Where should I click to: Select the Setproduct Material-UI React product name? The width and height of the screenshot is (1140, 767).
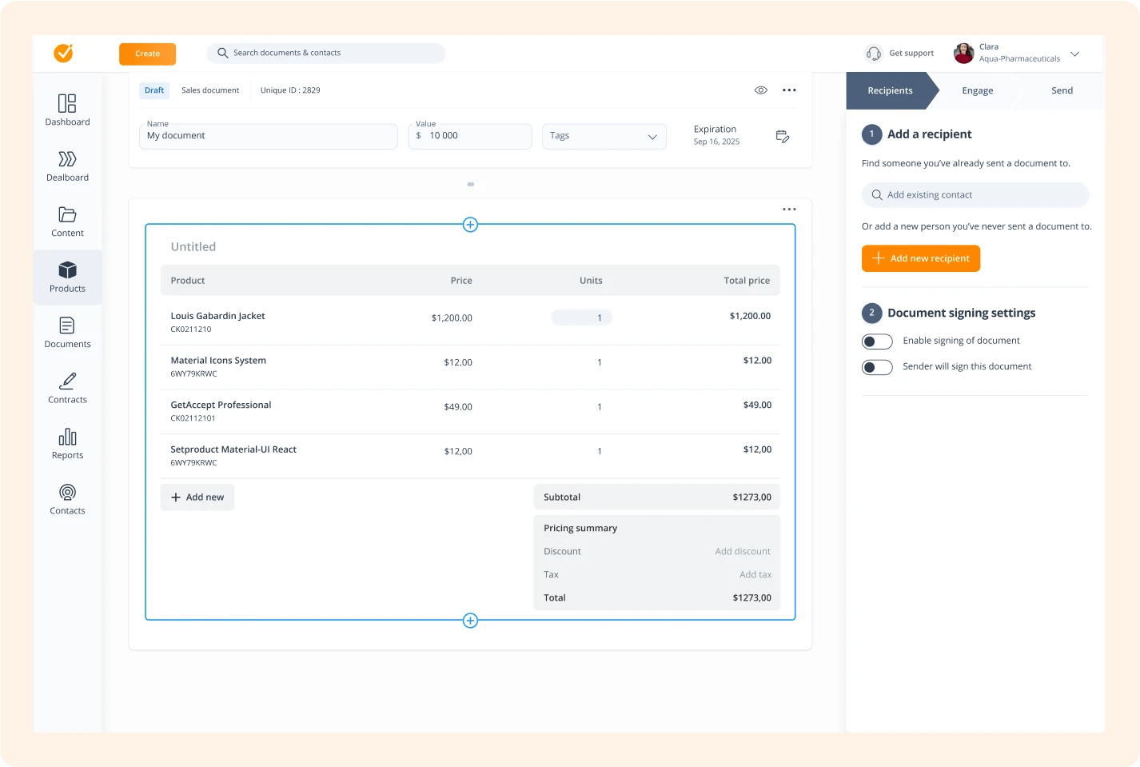[x=233, y=449]
